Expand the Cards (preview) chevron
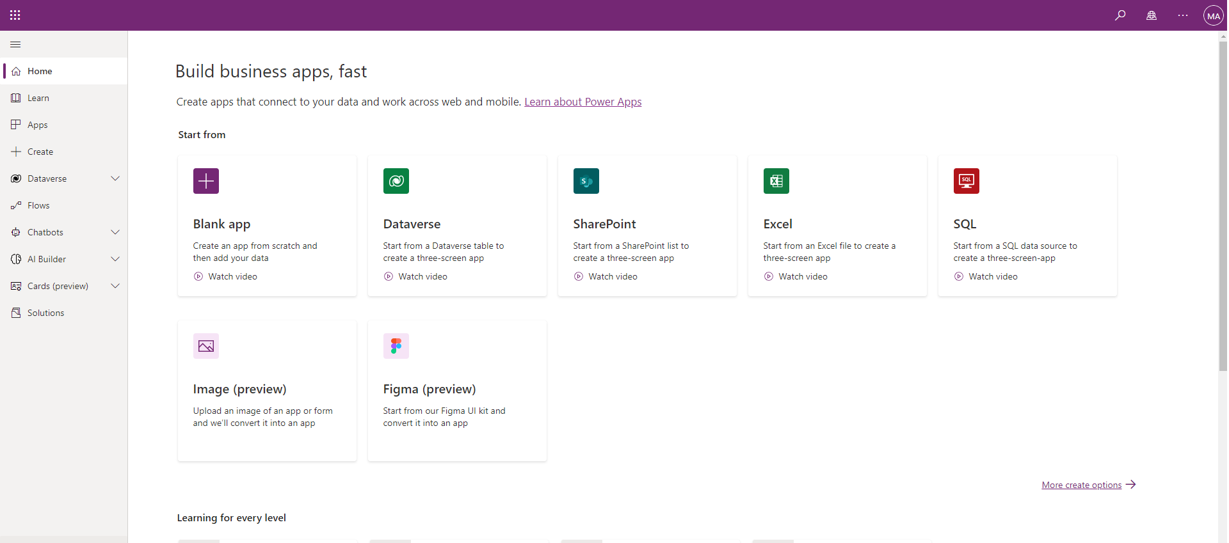Screen dimensions: 1229x543 pyautogui.click(x=115, y=286)
